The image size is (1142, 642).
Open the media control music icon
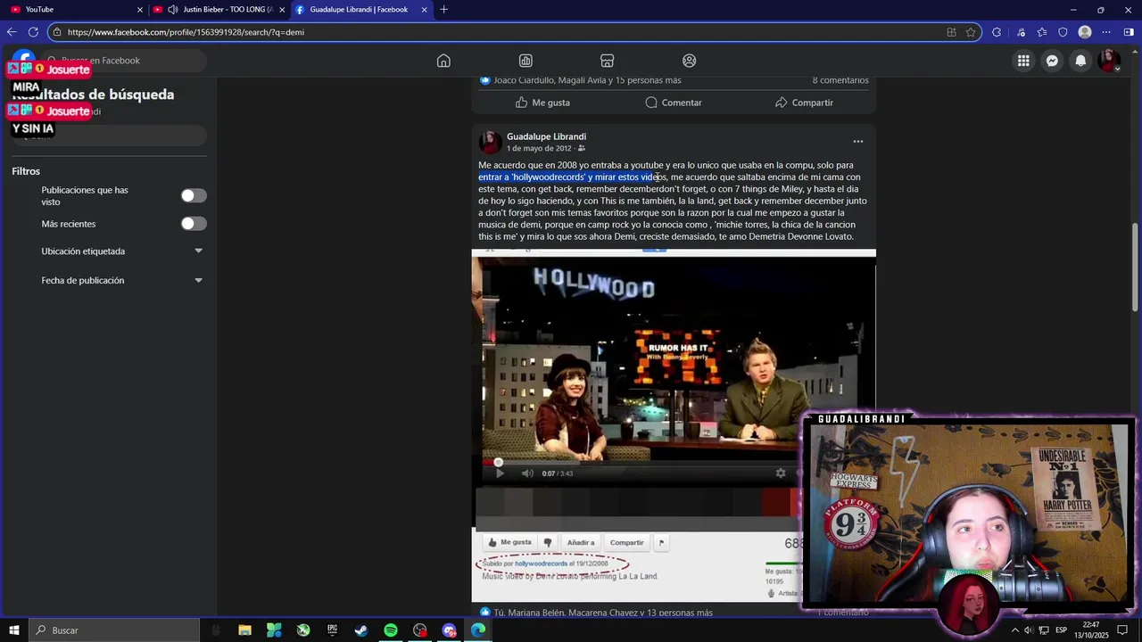1021,32
